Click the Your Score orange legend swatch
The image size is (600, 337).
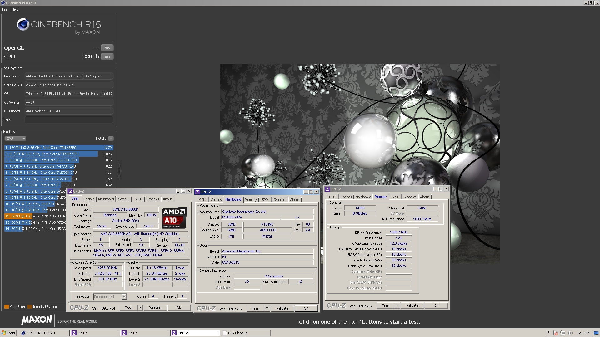(7, 307)
